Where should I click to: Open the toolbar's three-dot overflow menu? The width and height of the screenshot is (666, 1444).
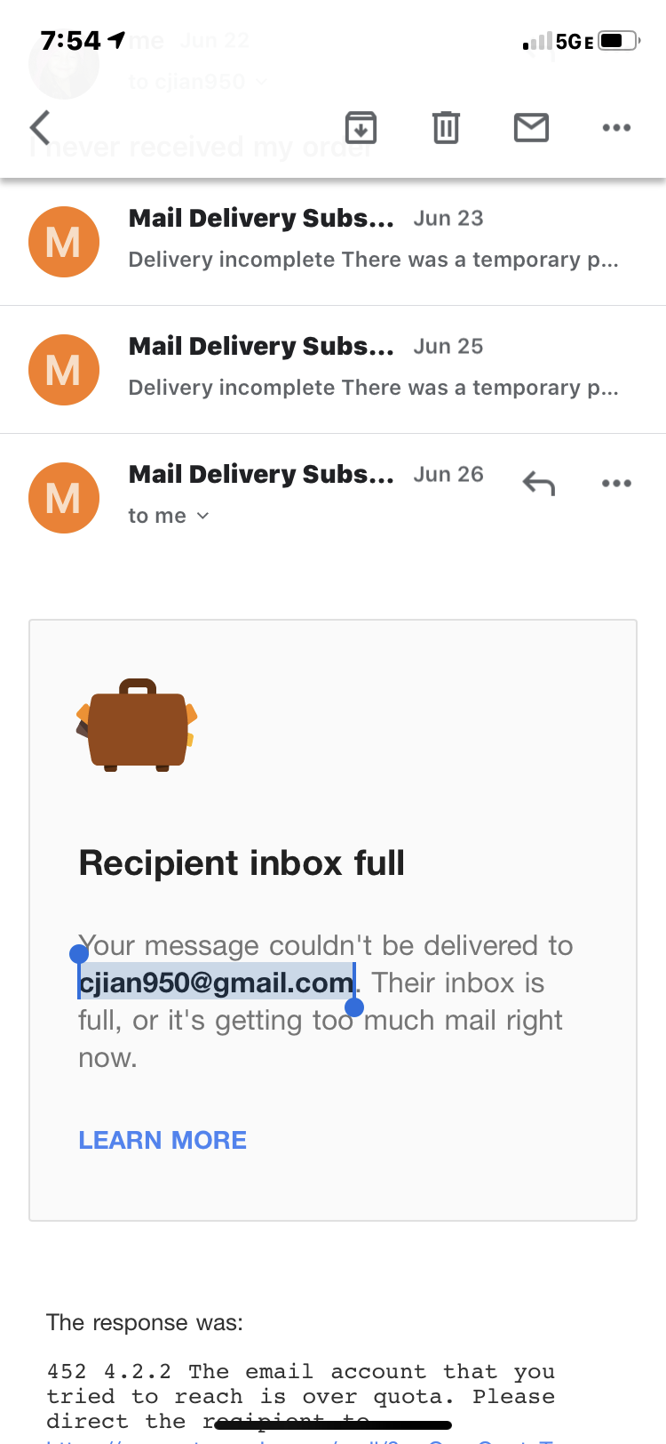(616, 128)
